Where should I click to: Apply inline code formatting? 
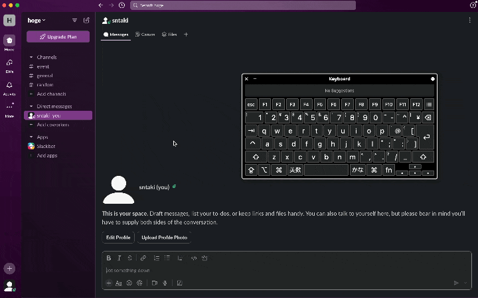(x=194, y=258)
